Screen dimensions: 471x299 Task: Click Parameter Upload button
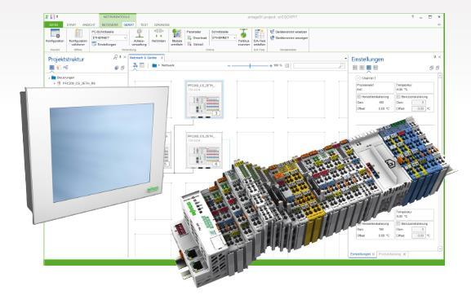point(196,44)
